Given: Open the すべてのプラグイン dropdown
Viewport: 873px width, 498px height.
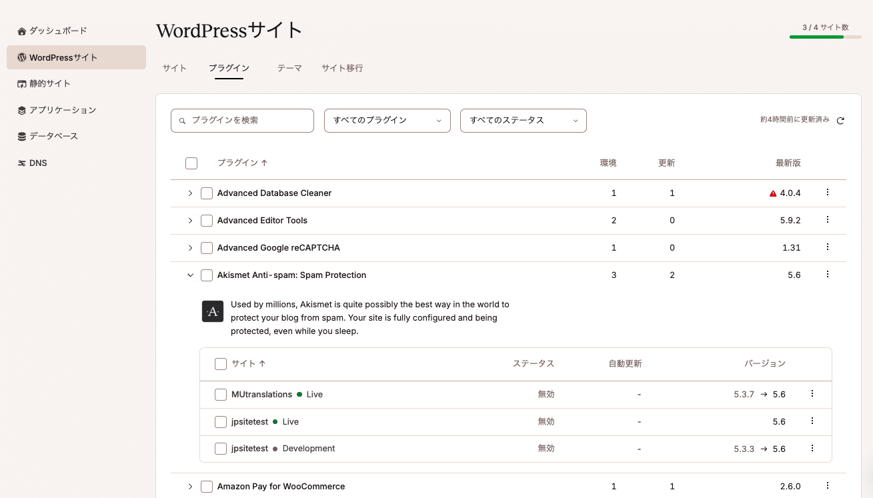Looking at the screenshot, I should tap(387, 121).
